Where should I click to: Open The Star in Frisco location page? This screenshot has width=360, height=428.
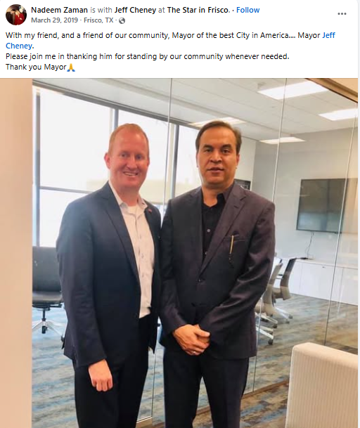(x=198, y=10)
